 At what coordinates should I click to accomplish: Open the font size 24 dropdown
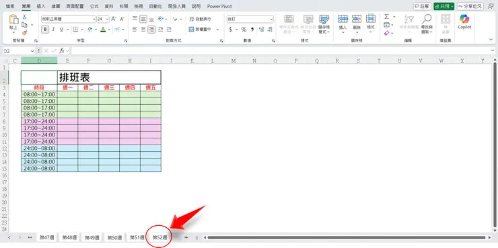[108, 19]
